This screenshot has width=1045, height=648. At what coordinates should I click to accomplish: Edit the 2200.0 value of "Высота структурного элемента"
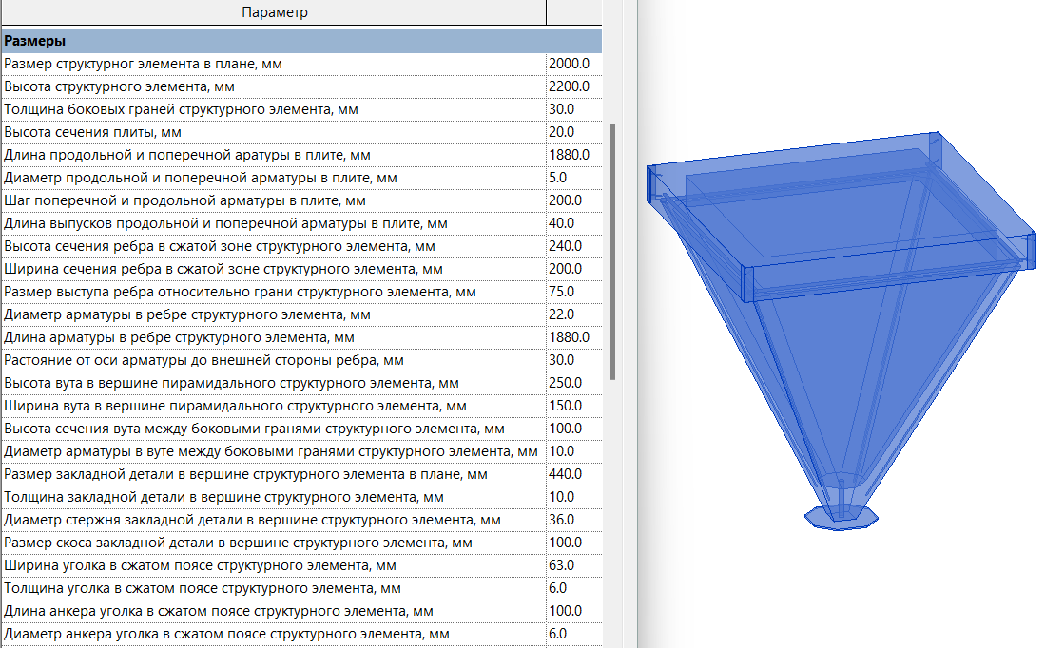[569, 86]
